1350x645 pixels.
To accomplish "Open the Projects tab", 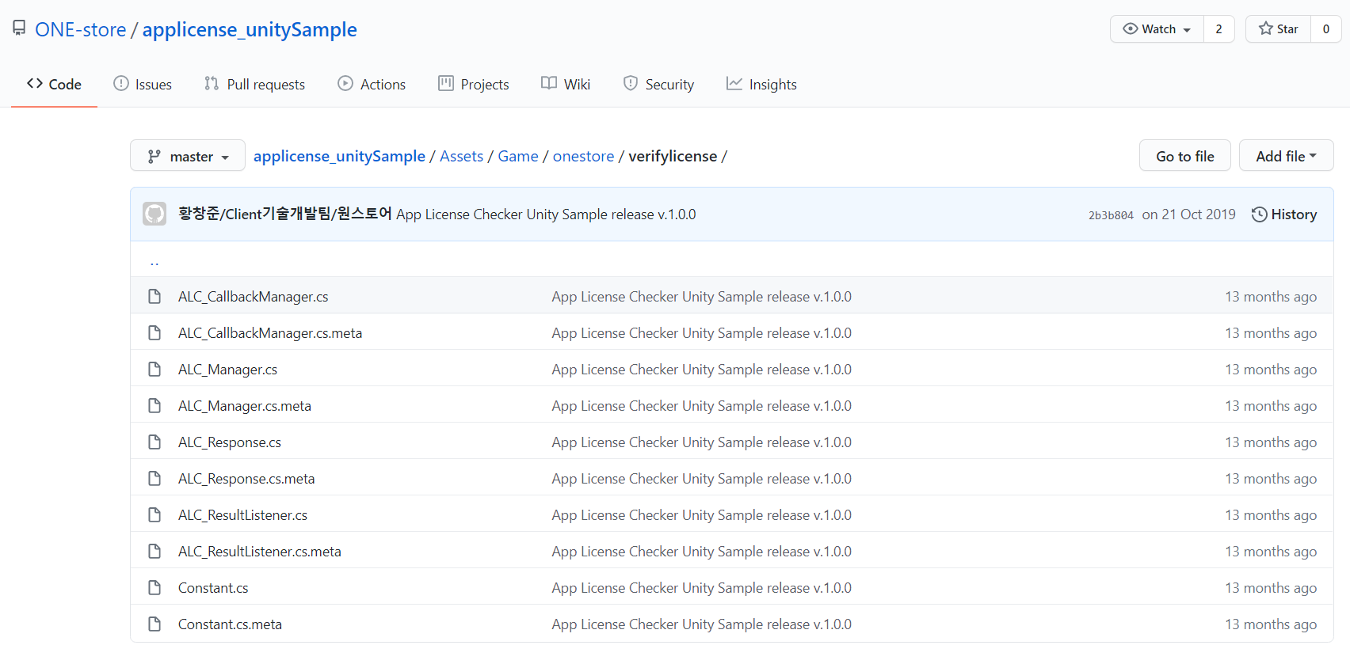I will pyautogui.click(x=474, y=84).
